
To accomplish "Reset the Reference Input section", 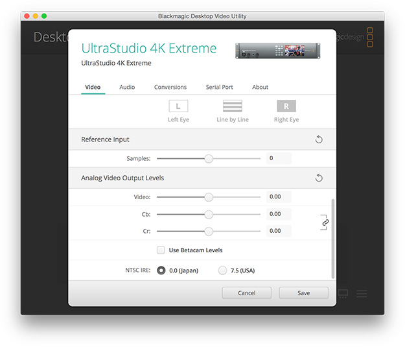I will pos(319,139).
